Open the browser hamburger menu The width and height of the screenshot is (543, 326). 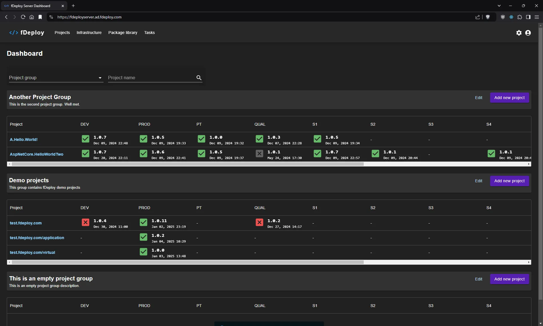pyautogui.click(x=536, y=17)
